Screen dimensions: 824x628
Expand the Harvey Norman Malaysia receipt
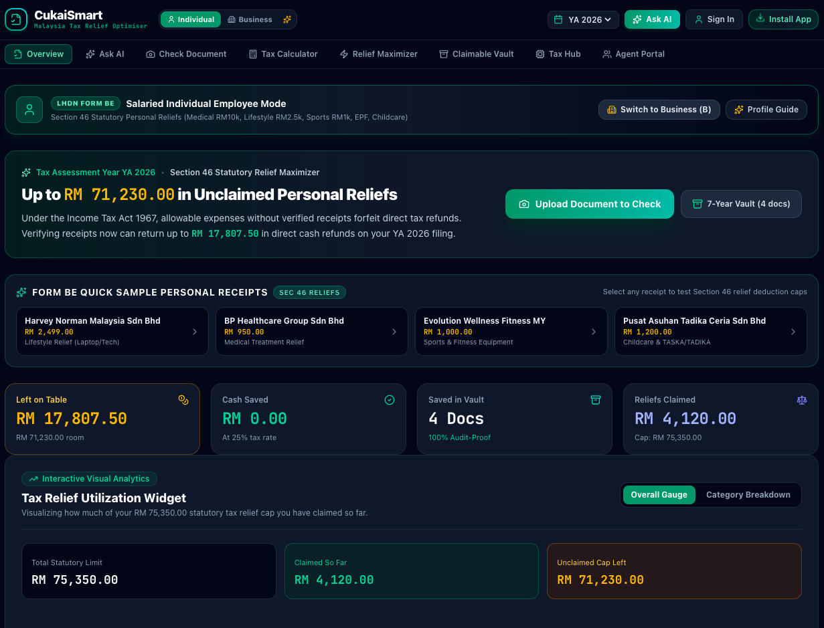tap(111, 331)
